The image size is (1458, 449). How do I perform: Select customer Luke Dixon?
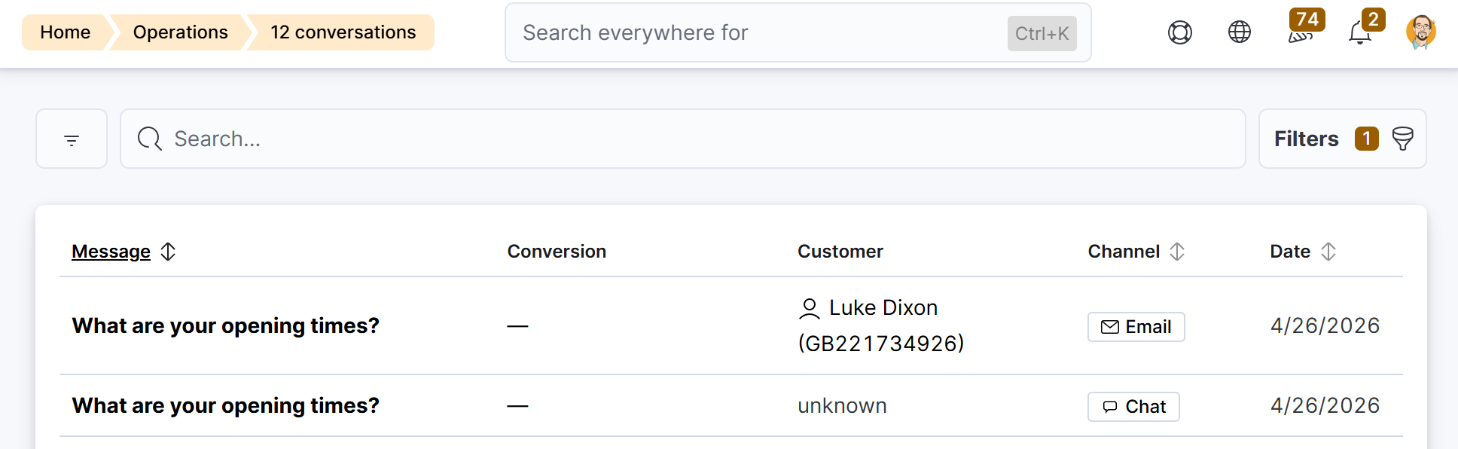pos(882,307)
